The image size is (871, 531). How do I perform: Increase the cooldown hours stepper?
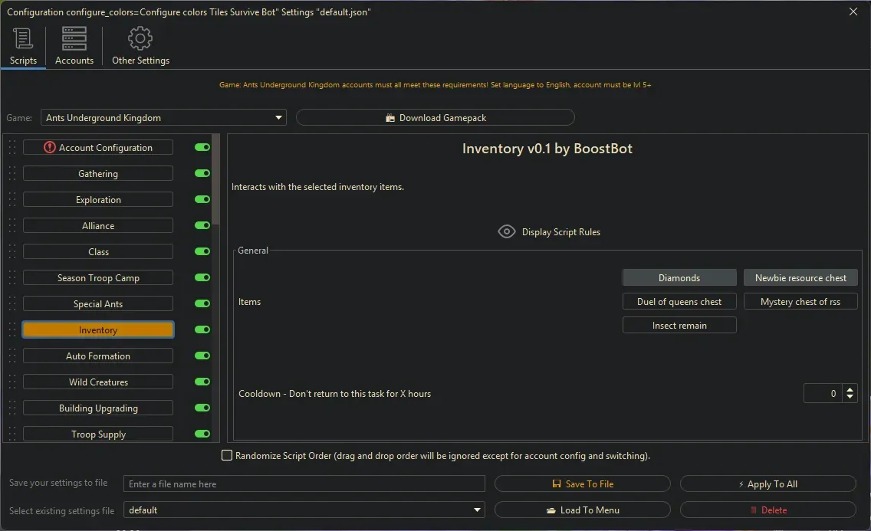point(850,389)
